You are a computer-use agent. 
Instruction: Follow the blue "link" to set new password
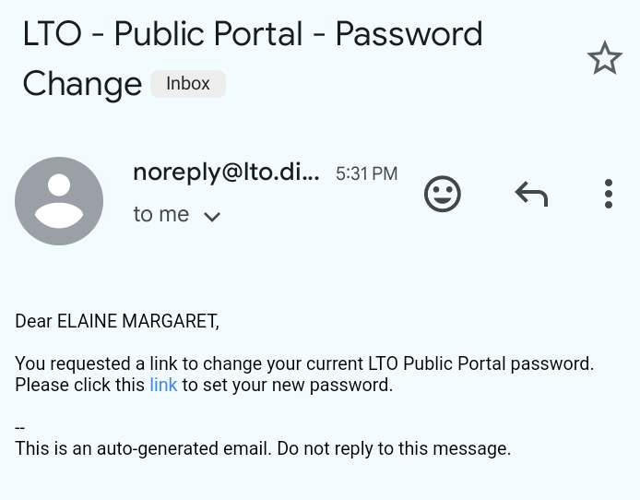click(163, 386)
